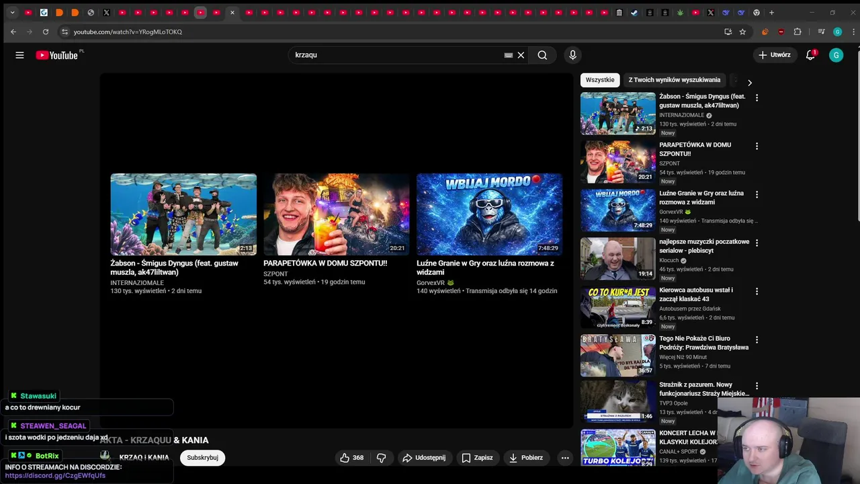Play the najlepsze muzyczki sidebar thumbnail
The height and width of the screenshot is (484, 860).
coord(618,259)
